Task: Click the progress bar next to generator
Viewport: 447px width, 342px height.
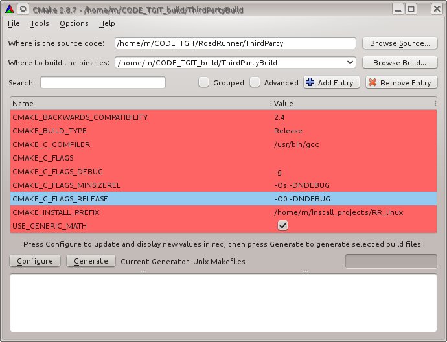Action: pyautogui.click(x=391, y=261)
